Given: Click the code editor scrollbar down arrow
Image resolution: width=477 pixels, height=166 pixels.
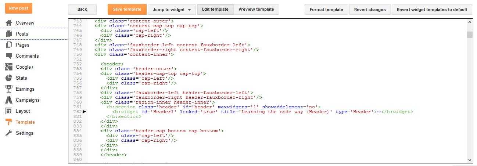Looking at the screenshot, I should coord(470,160).
